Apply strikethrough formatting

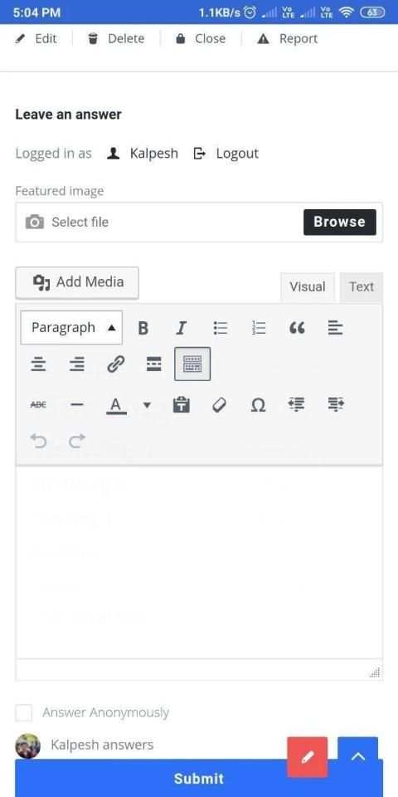pos(38,405)
